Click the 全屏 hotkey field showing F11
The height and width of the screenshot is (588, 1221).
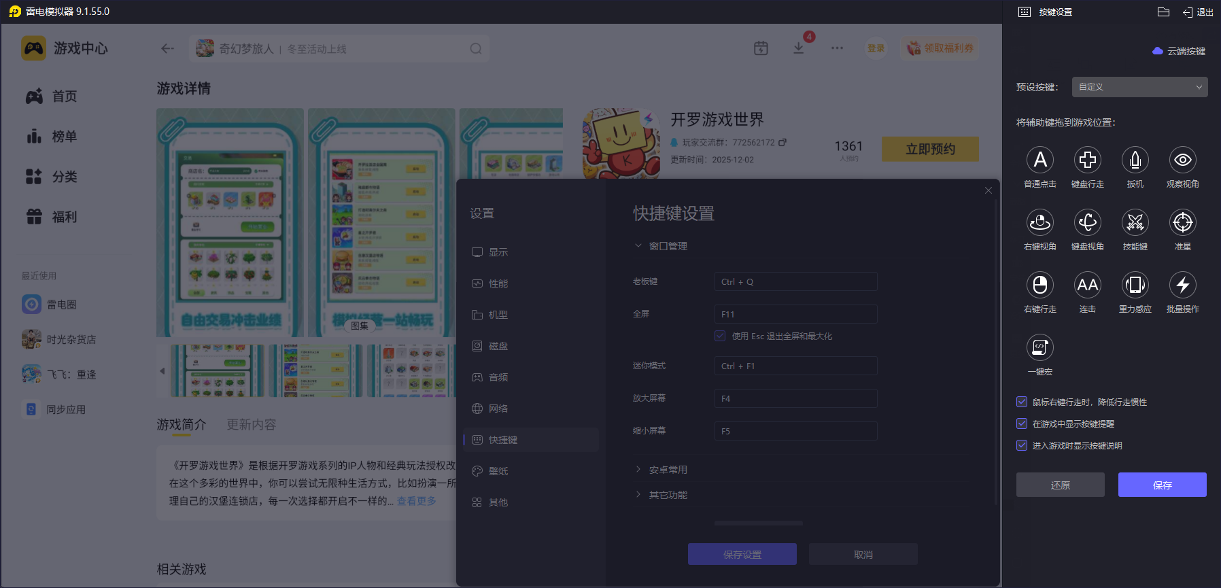point(796,314)
